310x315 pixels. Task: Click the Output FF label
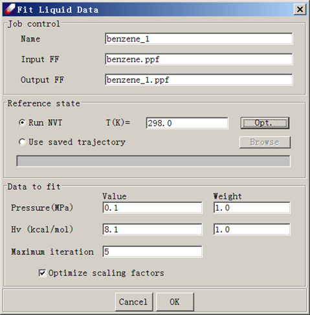(42, 80)
